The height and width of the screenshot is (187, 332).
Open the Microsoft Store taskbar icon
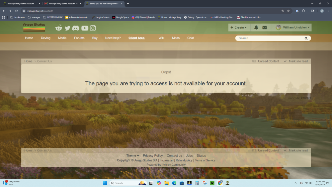point(182,183)
